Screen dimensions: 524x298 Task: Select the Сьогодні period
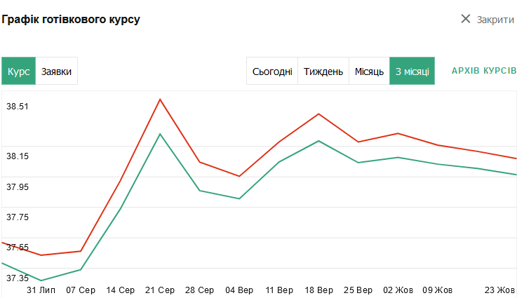(x=272, y=72)
